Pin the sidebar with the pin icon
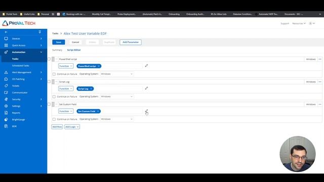 (x=39, y=32)
